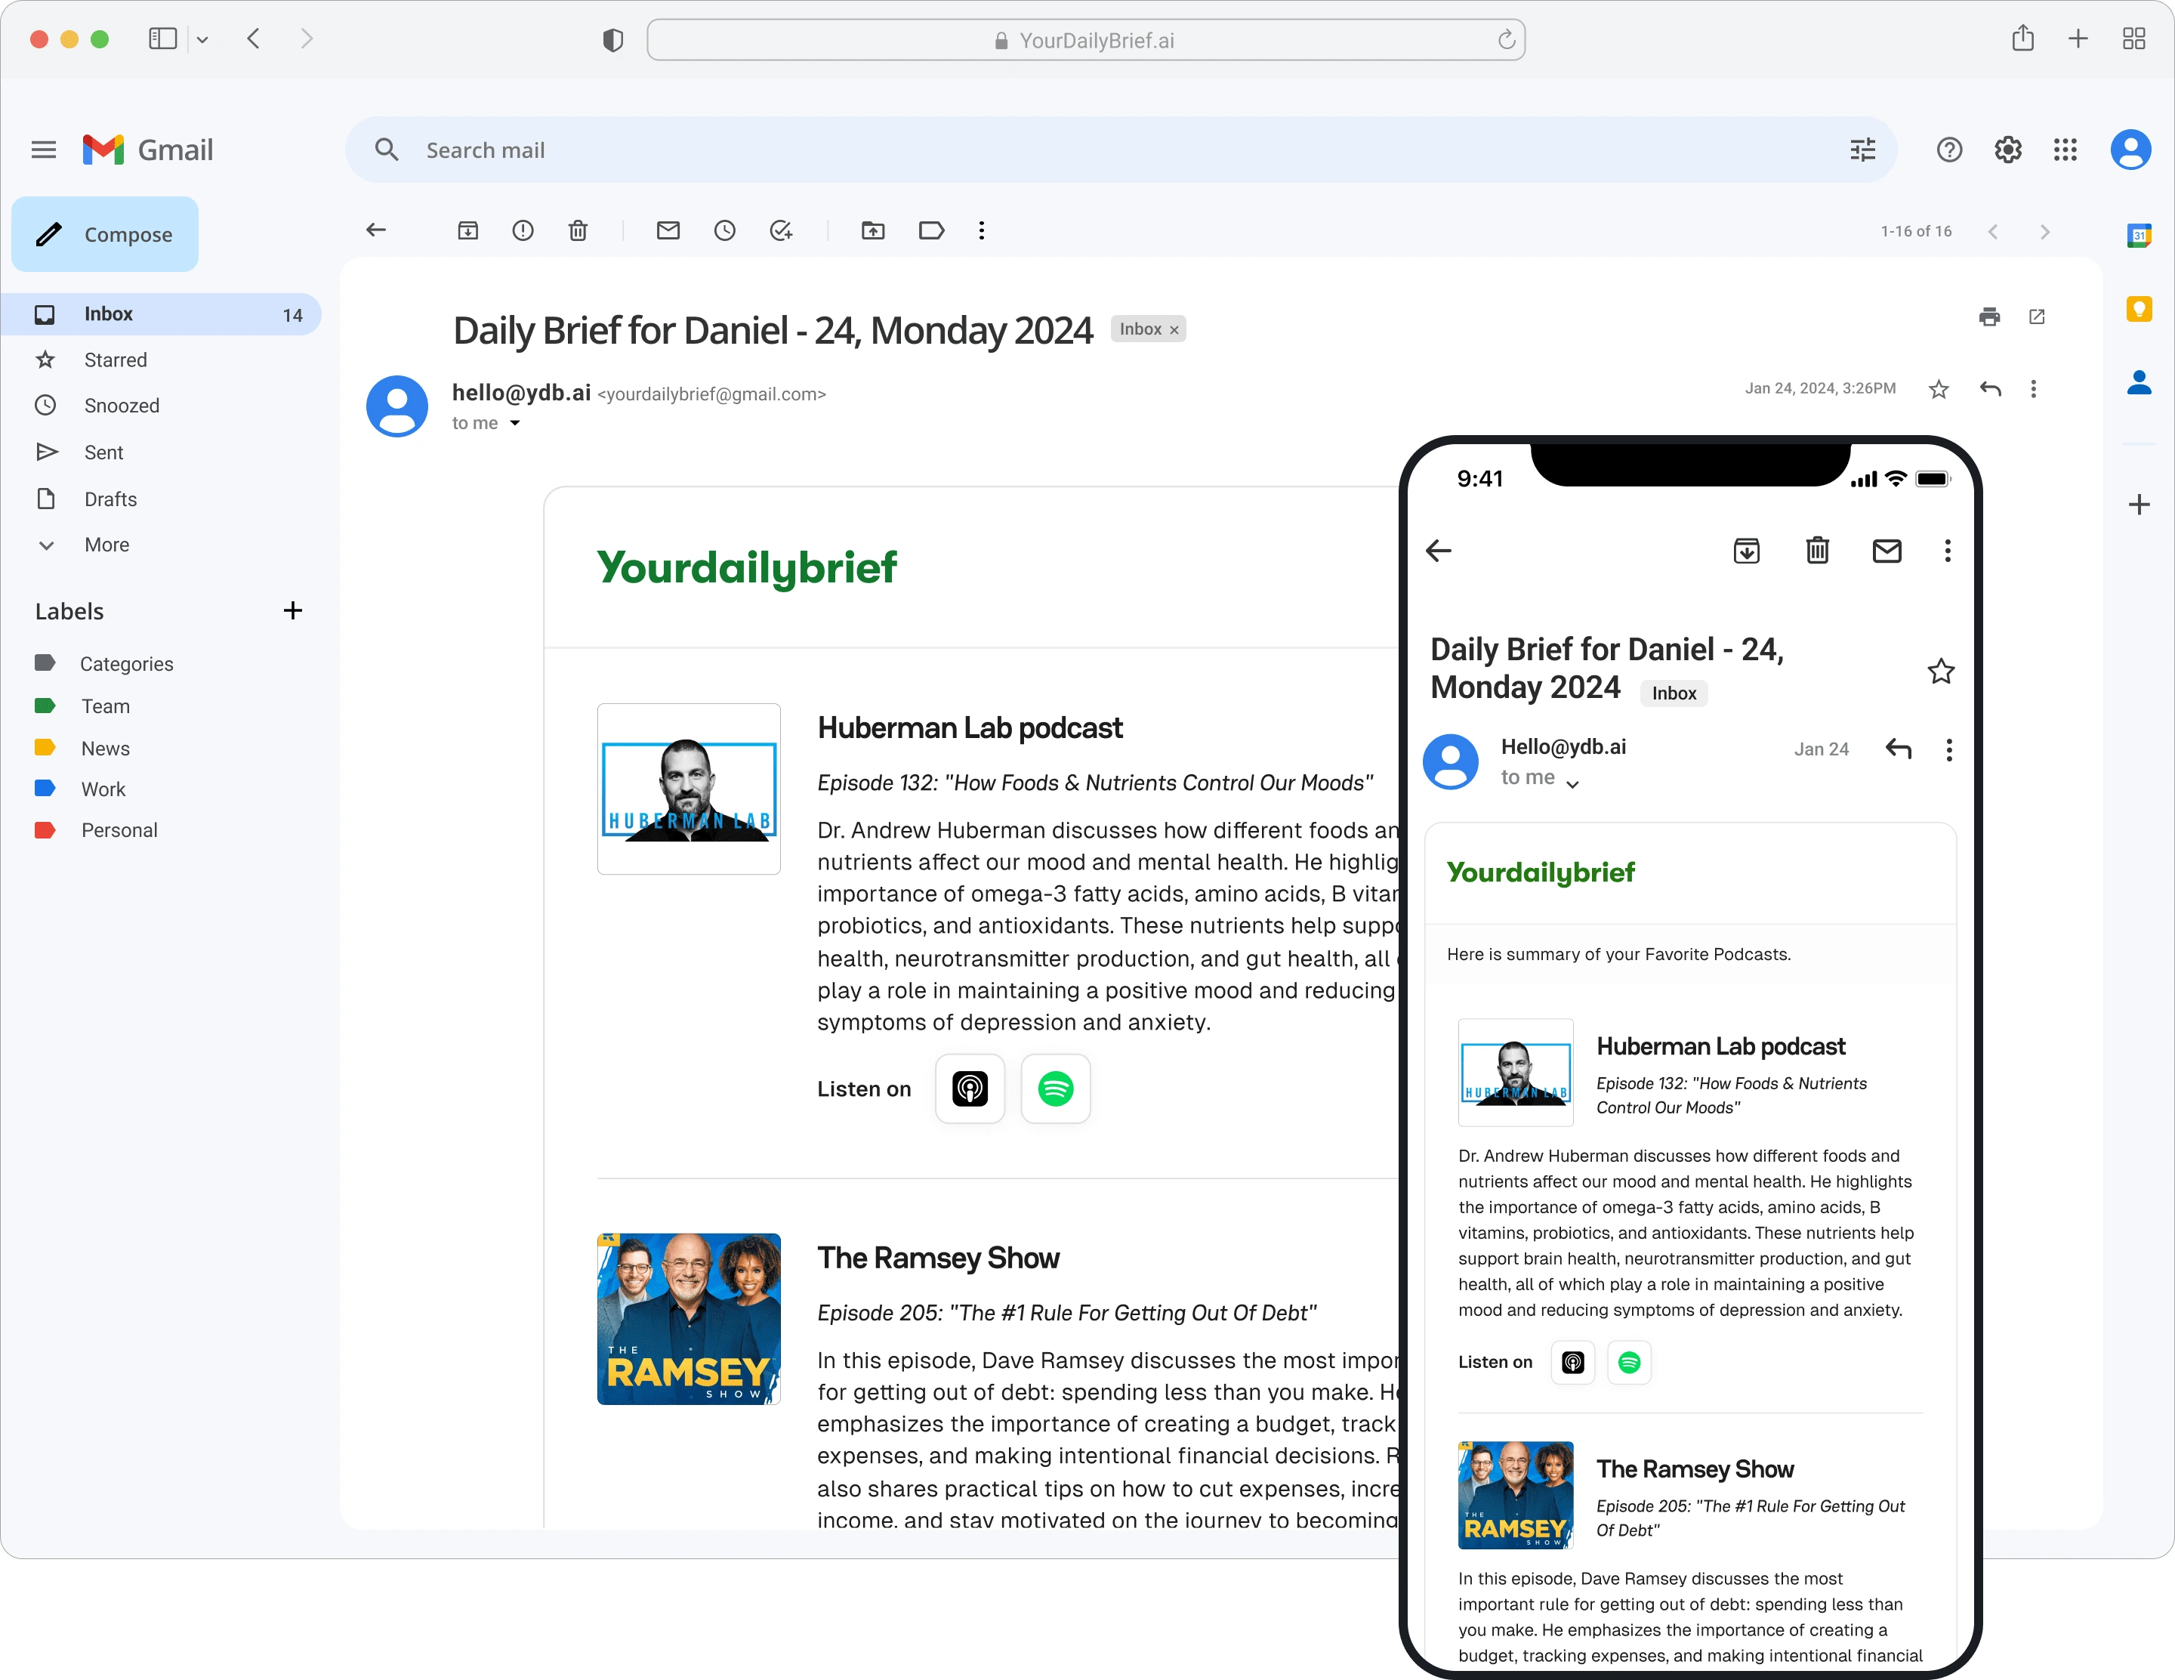
Task: Select Inbox folder in sidebar
Action: (162, 313)
